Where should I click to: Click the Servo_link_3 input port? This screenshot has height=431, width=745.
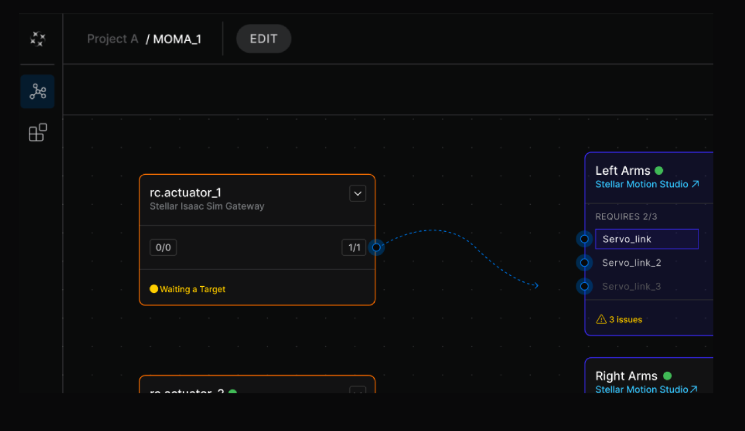pos(584,286)
